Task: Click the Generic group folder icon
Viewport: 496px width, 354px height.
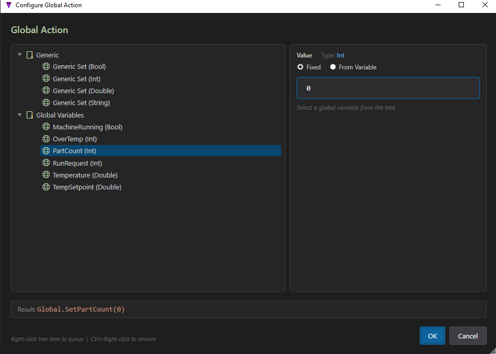Action: point(30,55)
